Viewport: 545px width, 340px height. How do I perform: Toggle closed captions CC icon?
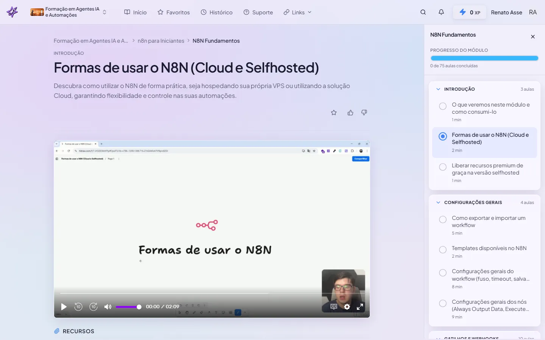(x=334, y=307)
